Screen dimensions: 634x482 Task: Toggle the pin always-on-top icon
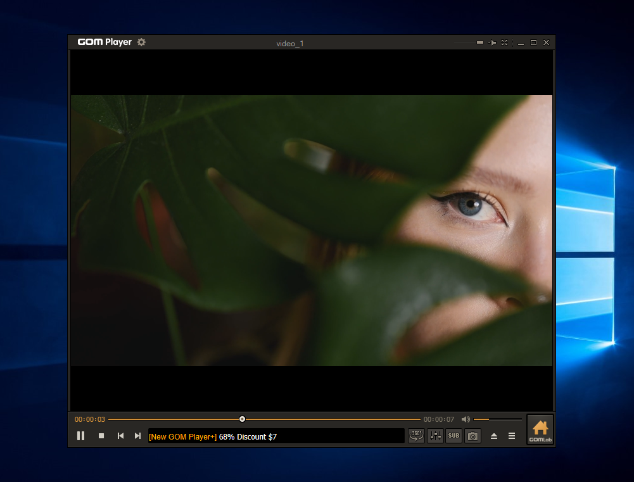492,42
